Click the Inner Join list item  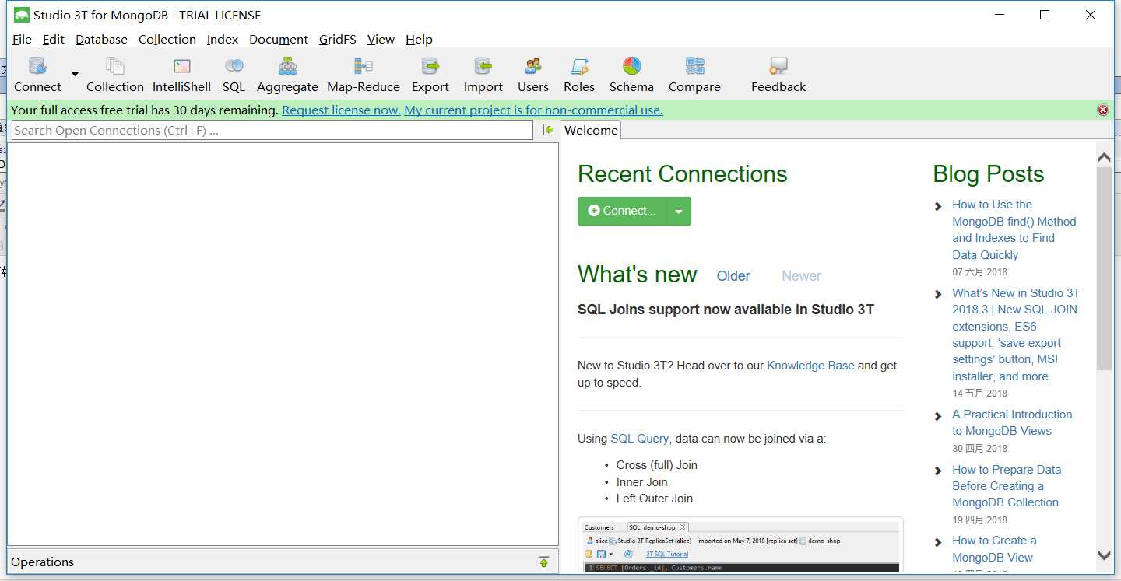(x=641, y=482)
